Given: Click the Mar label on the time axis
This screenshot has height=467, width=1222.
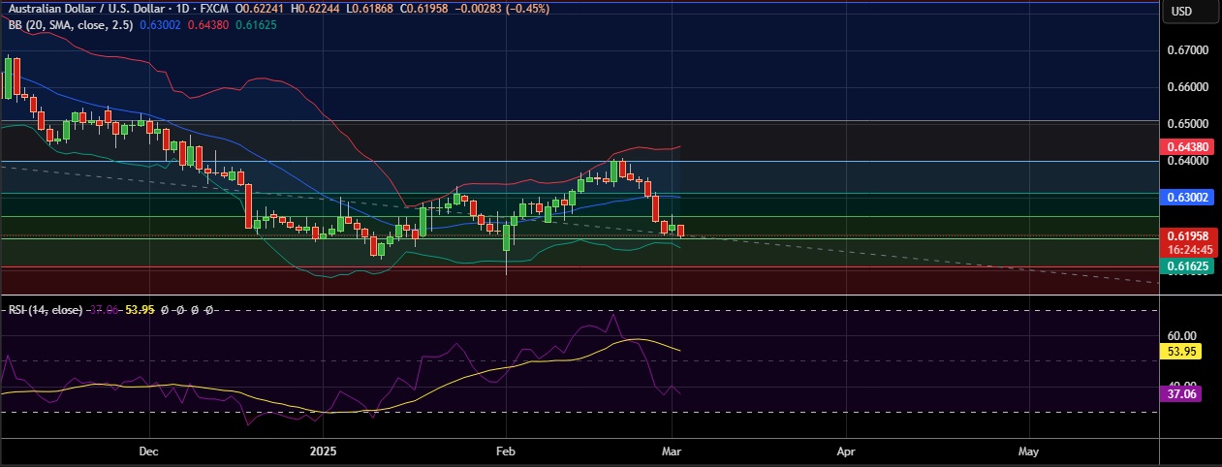Looking at the screenshot, I should point(671,451).
